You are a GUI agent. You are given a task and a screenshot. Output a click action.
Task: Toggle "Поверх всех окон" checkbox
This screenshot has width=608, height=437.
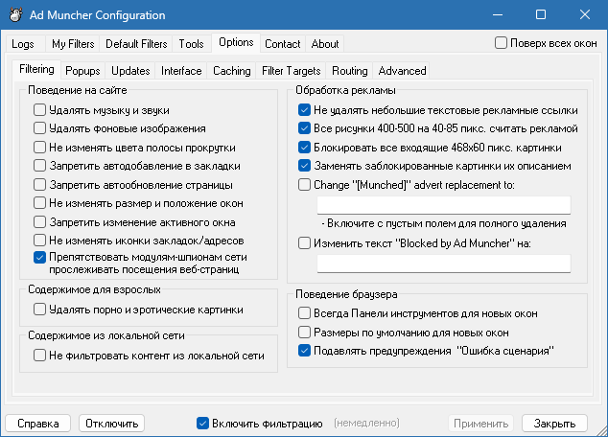coord(501,42)
